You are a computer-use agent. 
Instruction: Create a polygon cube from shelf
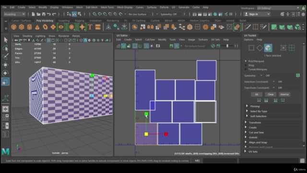click(22, 27)
